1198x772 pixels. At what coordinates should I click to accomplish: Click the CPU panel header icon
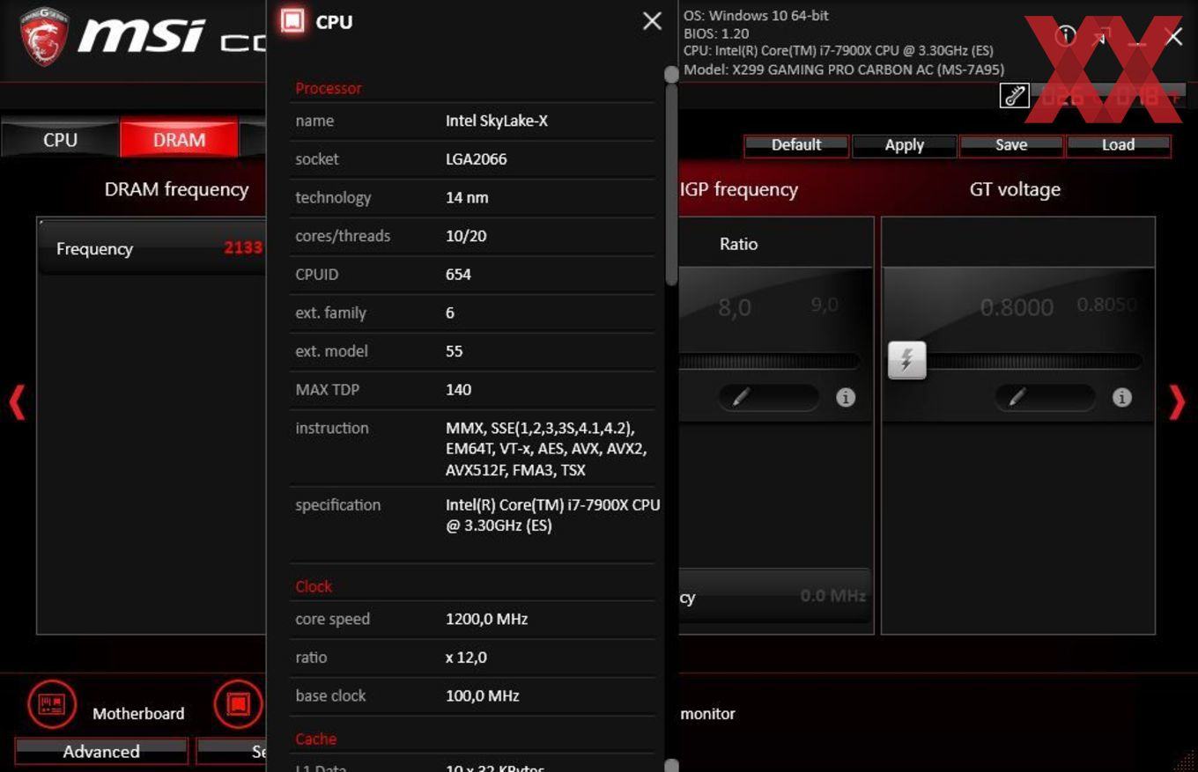pyautogui.click(x=292, y=21)
